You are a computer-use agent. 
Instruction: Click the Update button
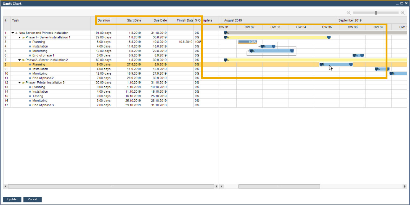pos(12,199)
